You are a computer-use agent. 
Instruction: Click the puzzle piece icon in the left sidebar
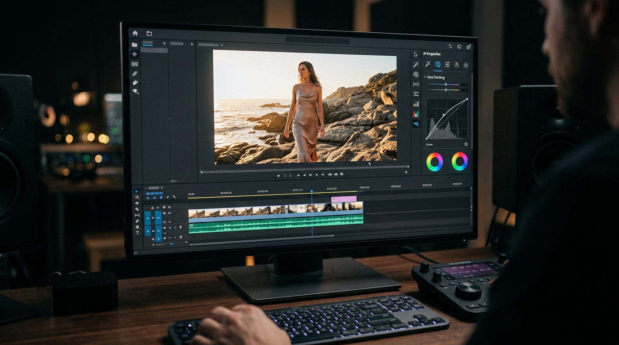pyautogui.click(x=135, y=82)
